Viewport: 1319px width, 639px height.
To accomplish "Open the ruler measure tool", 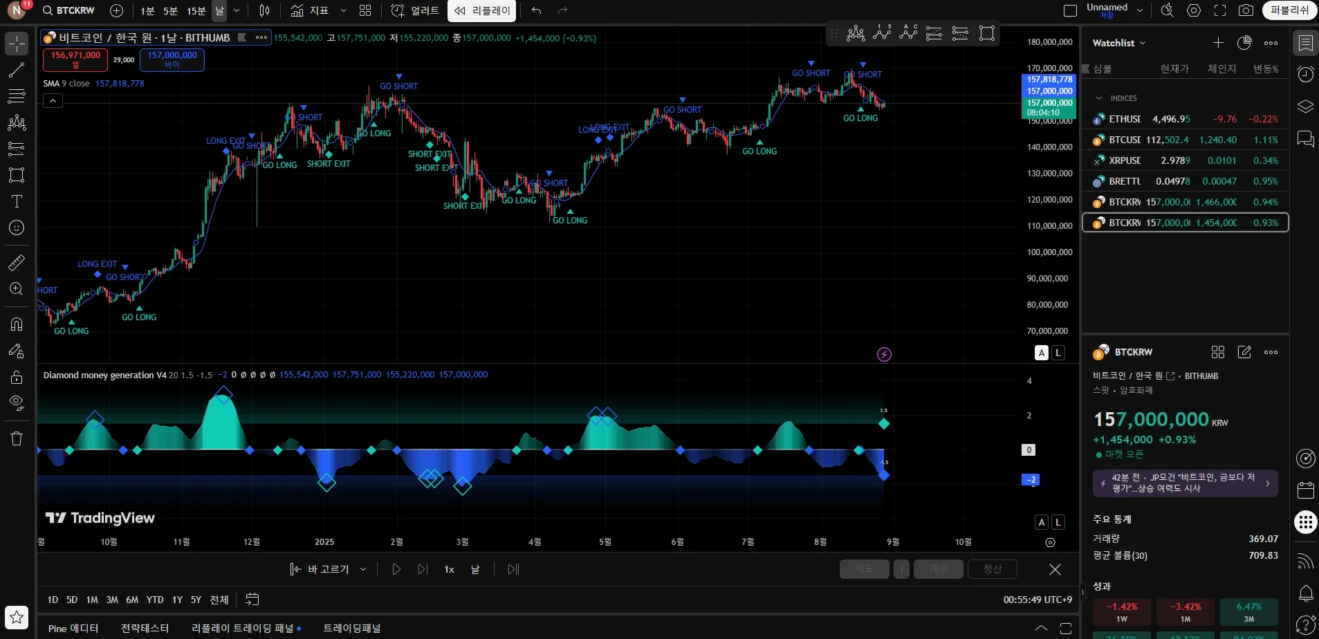I will click(x=17, y=262).
